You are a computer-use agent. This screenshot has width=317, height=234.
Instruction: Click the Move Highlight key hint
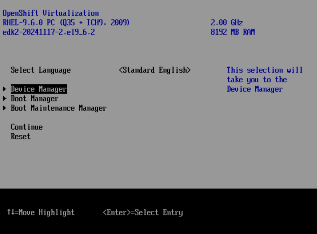pyautogui.click(x=41, y=212)
